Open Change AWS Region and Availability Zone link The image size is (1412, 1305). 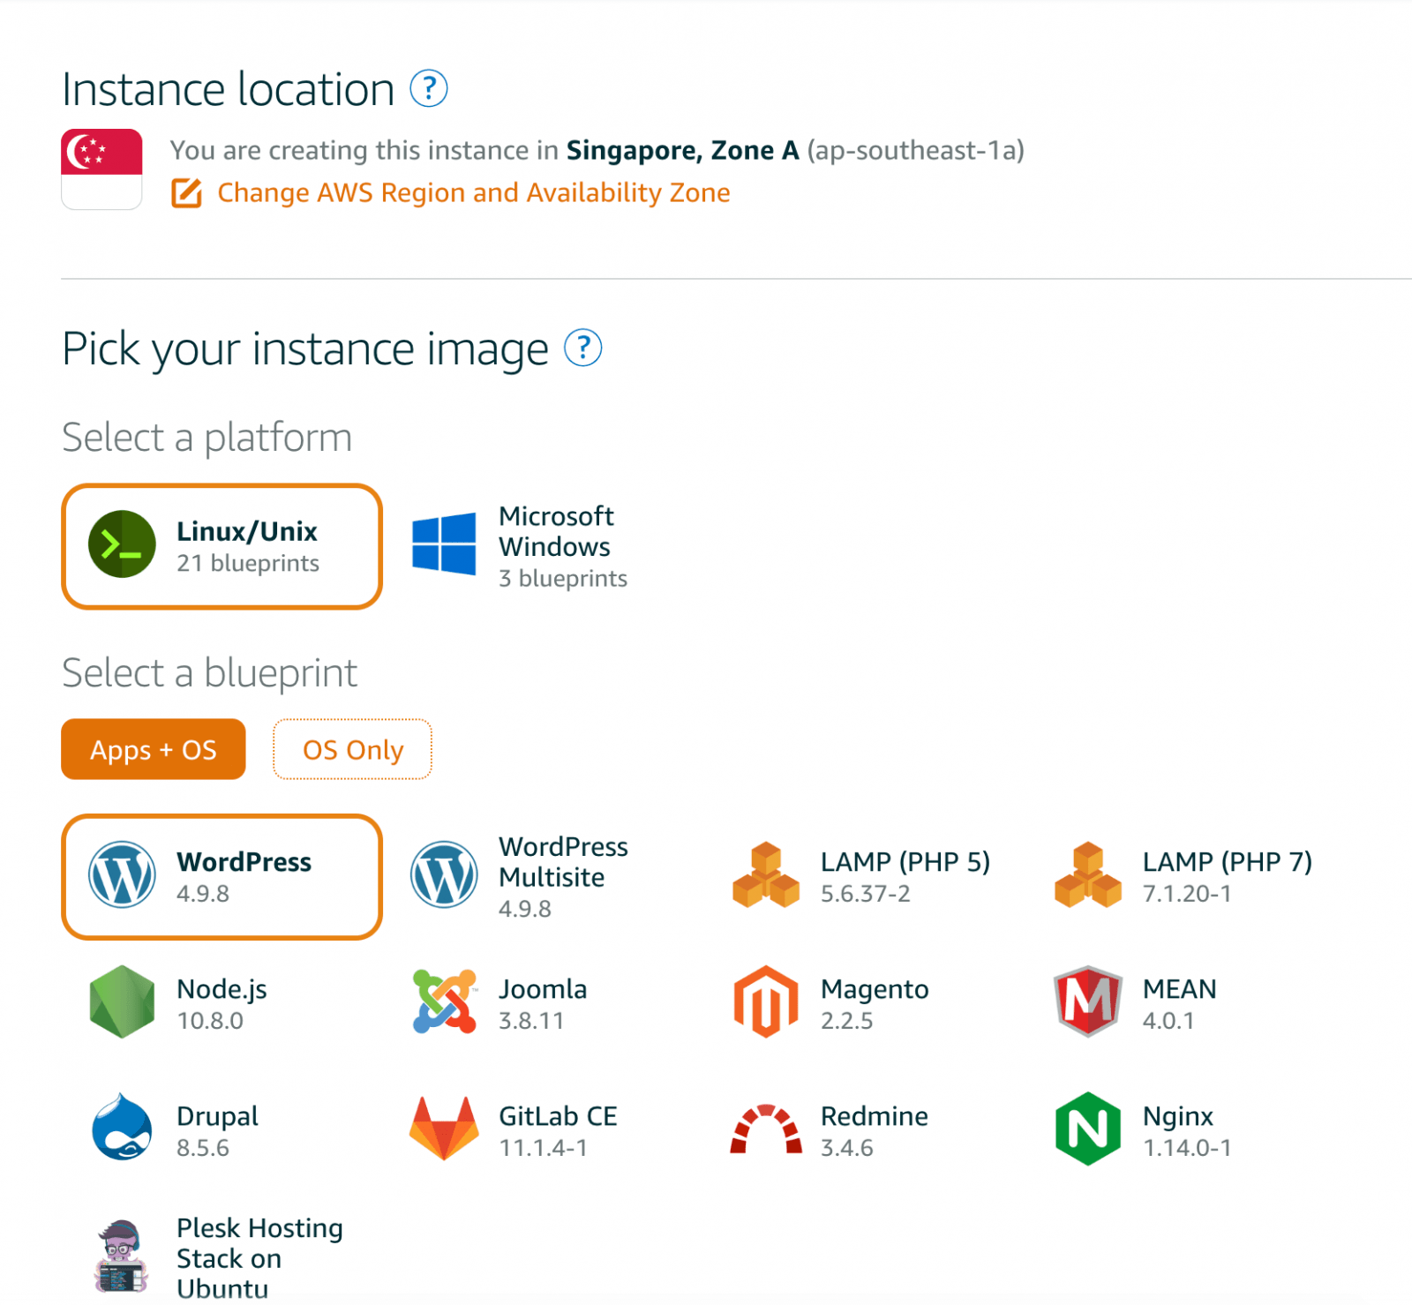coord(474,192)
